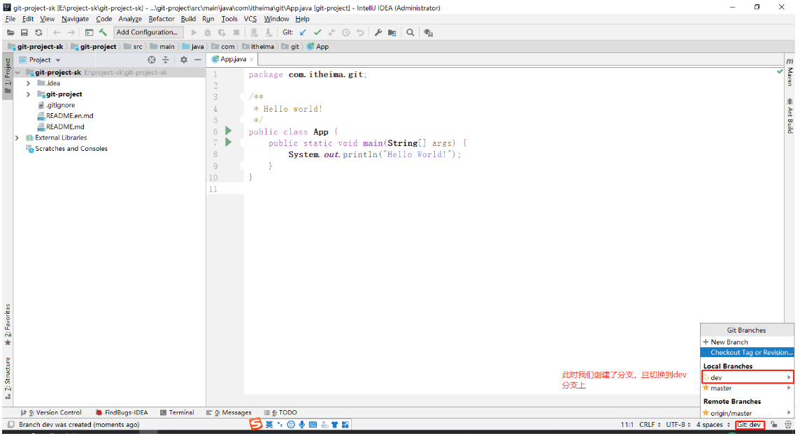The width and height of the screenshot is (800, 436).
Task: Open the 4 spaces indent selector
Action: 713,425
